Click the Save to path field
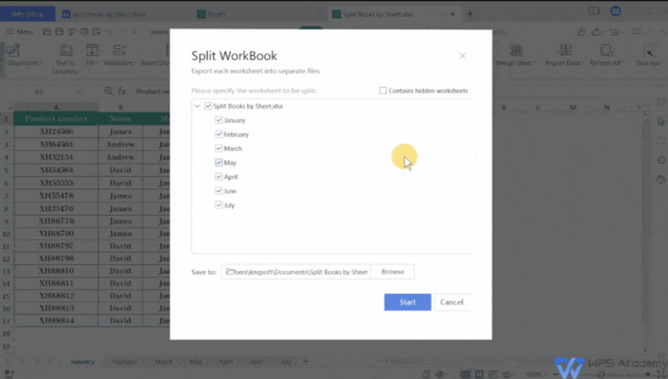 [296, 272]
